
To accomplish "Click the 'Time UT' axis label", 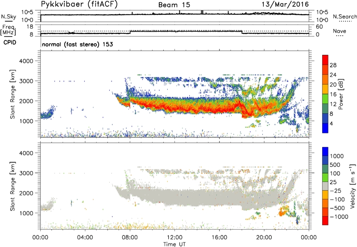I will [x=174, y=244].
